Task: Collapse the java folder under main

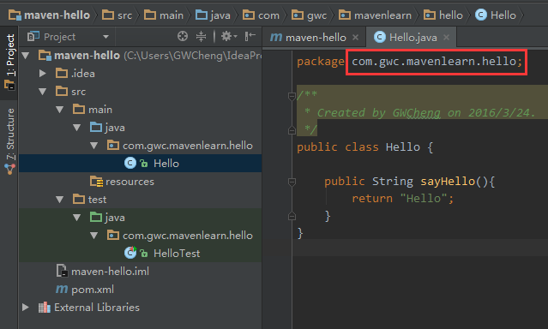Action: pyautogui.click(x=77, y=128)
